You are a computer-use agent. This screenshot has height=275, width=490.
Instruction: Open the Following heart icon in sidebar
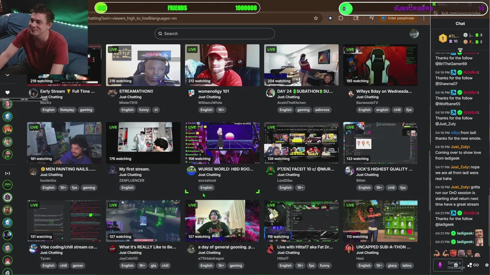click(7, 92)
